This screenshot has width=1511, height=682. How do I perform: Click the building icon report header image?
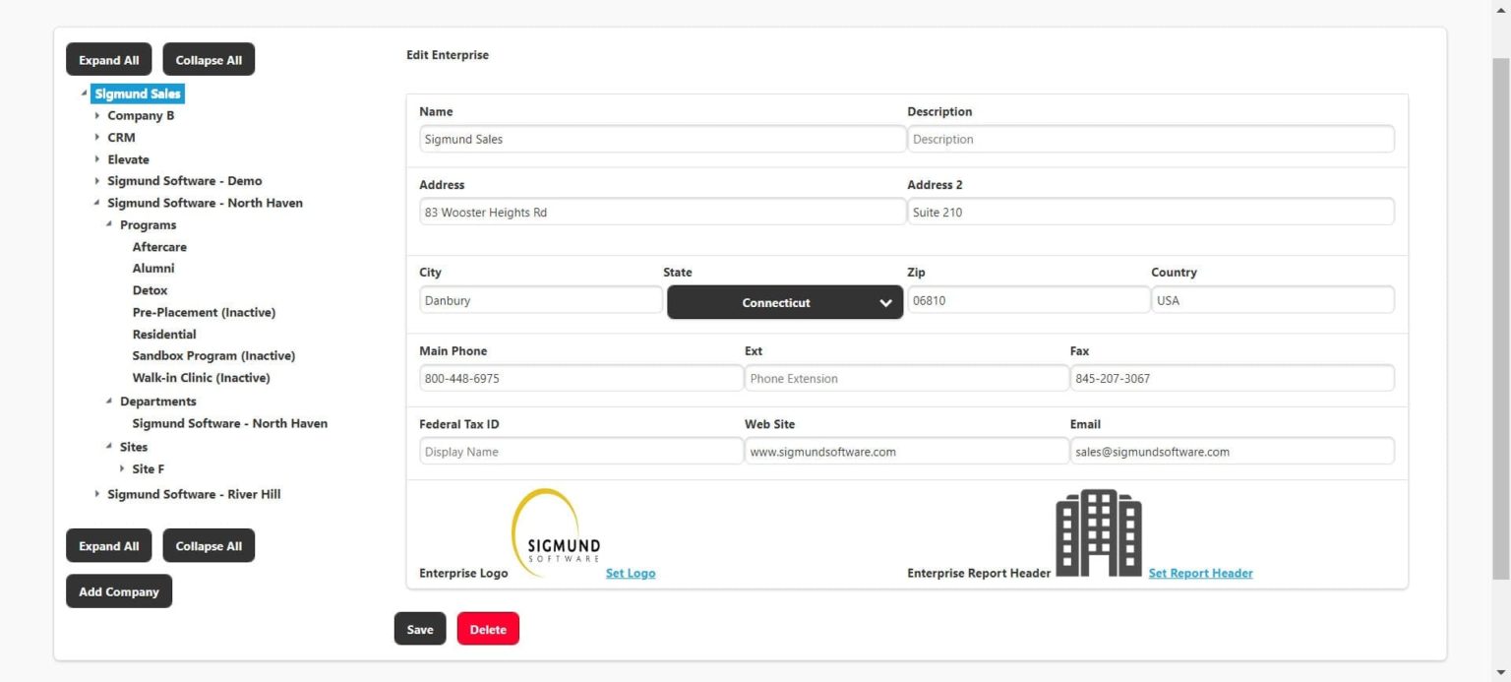point(1098,531)
